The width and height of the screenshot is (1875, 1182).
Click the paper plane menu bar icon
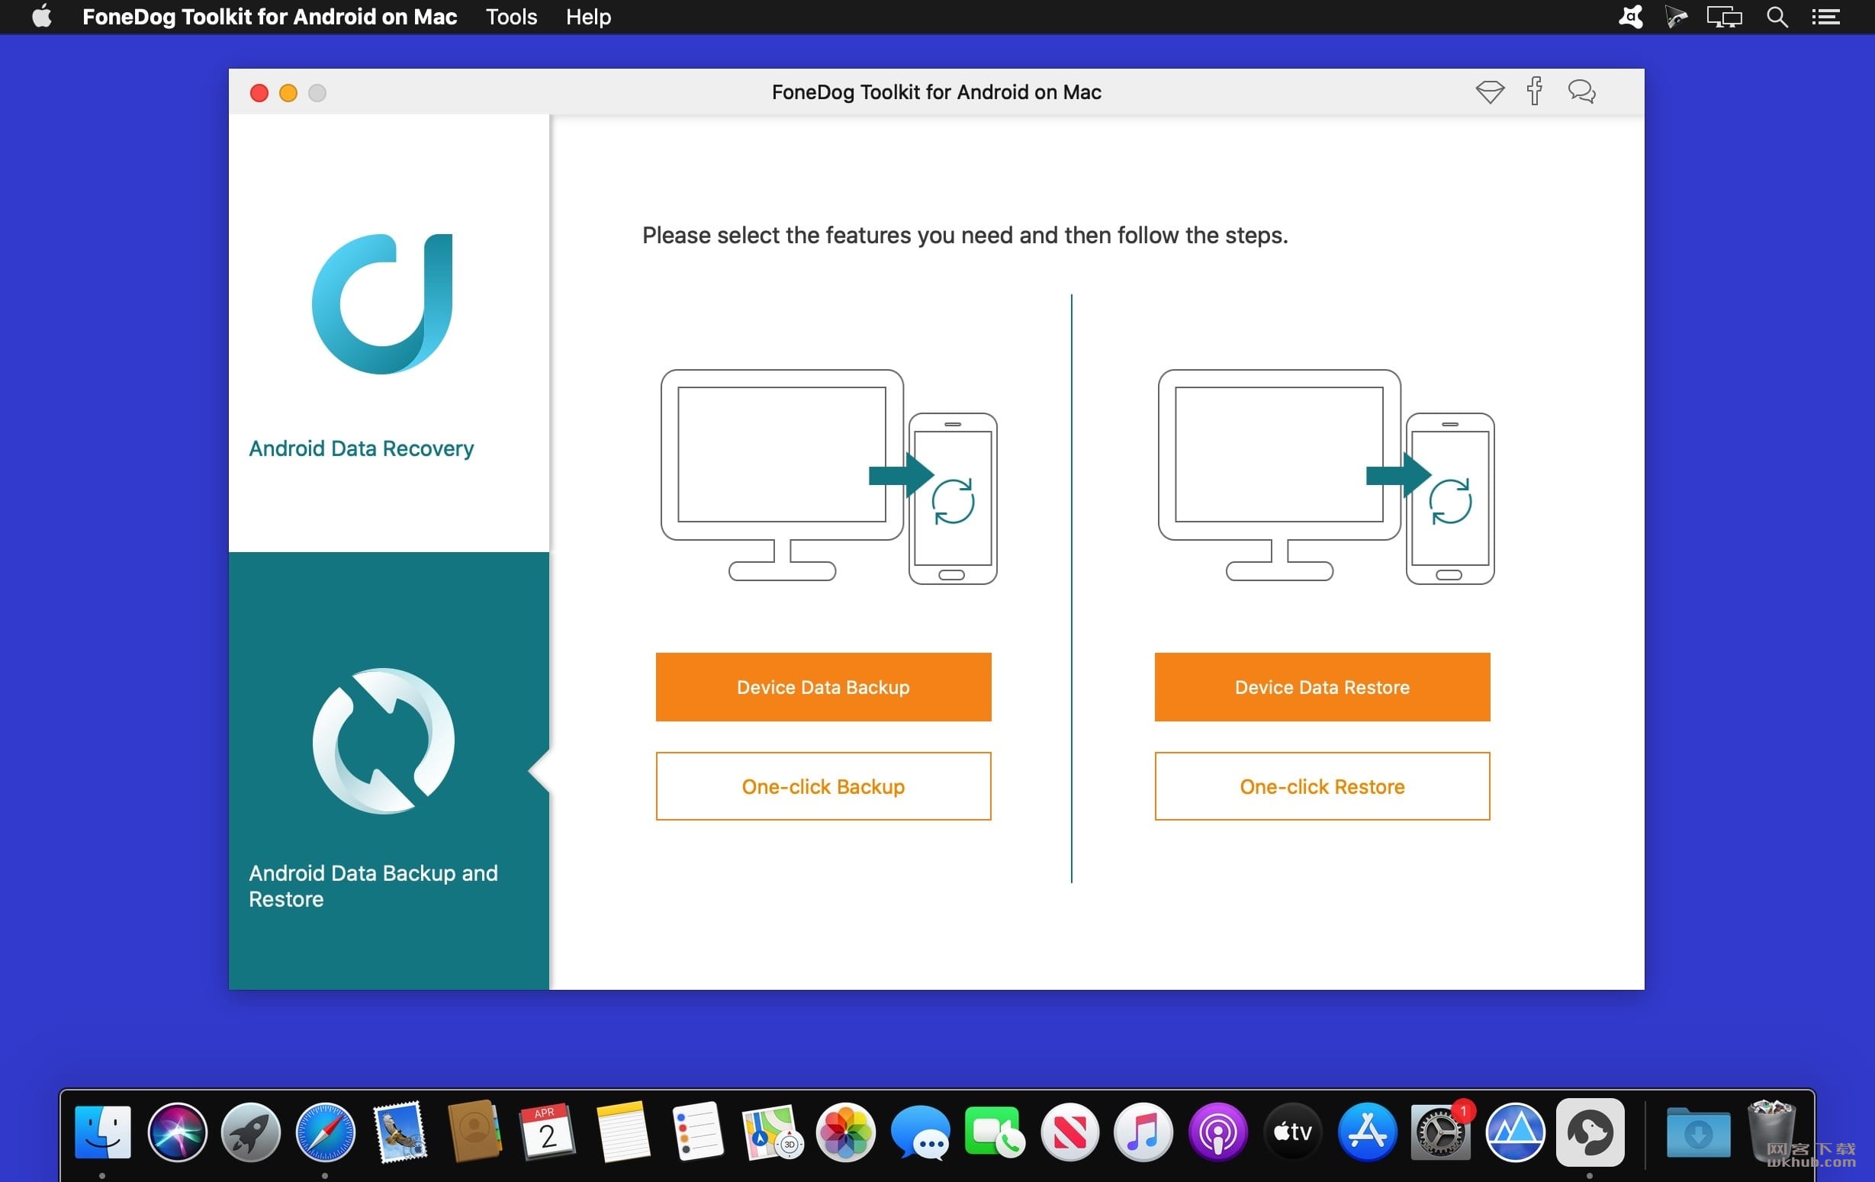click(x=1676, y=16)
